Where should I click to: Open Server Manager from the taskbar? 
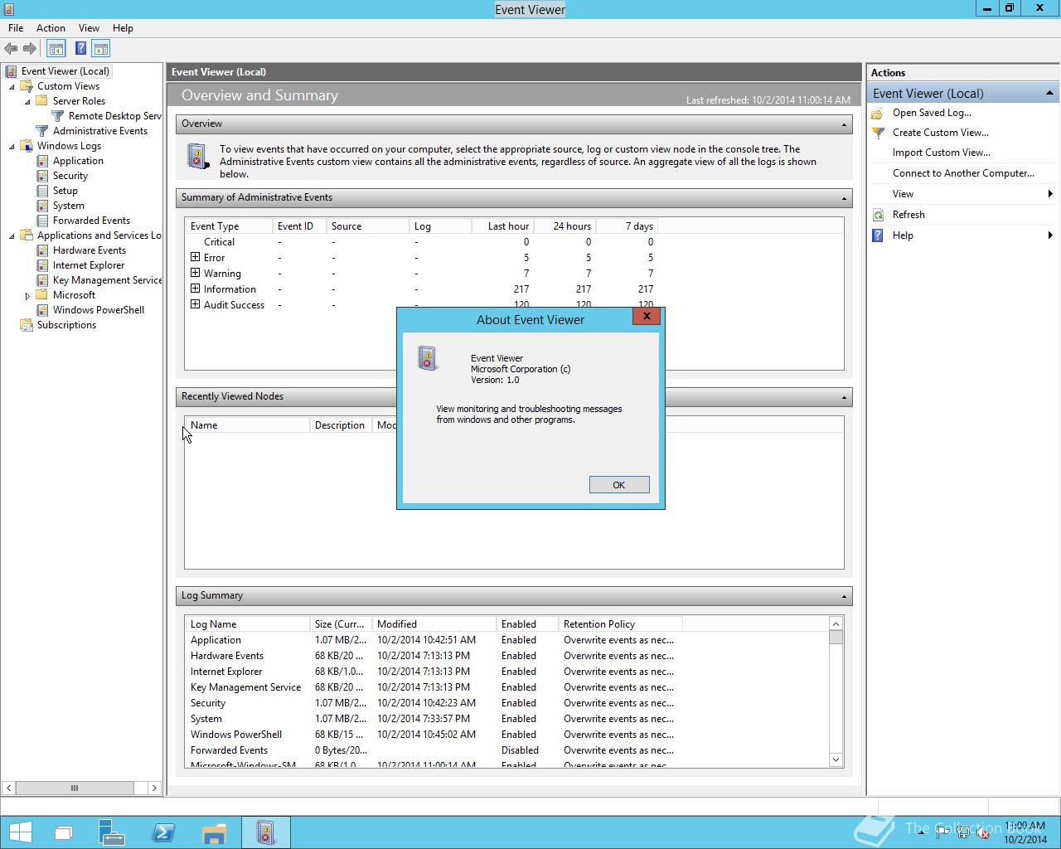[x=111, y=832]
